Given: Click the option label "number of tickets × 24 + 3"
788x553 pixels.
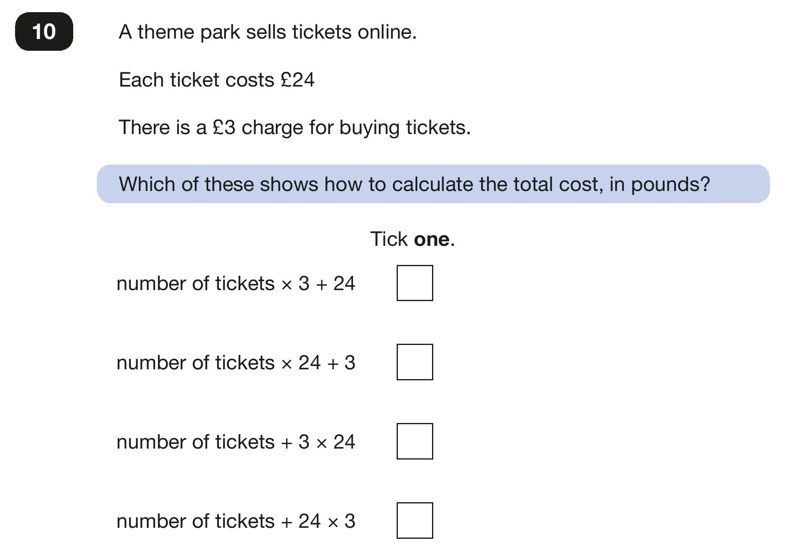Looking at the screenshot, I should pyautogui.click(x=236, y=362).
